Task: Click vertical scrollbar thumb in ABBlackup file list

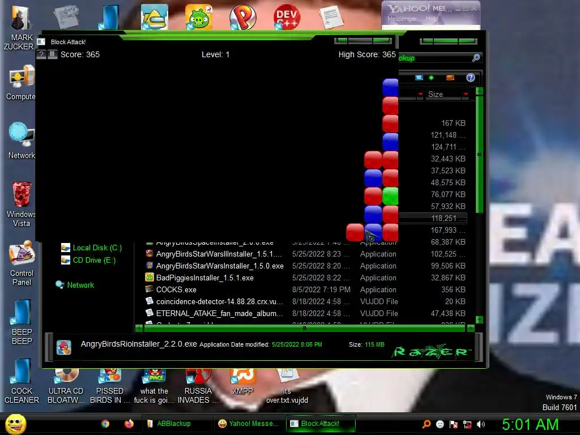Action: click(479, 154)
